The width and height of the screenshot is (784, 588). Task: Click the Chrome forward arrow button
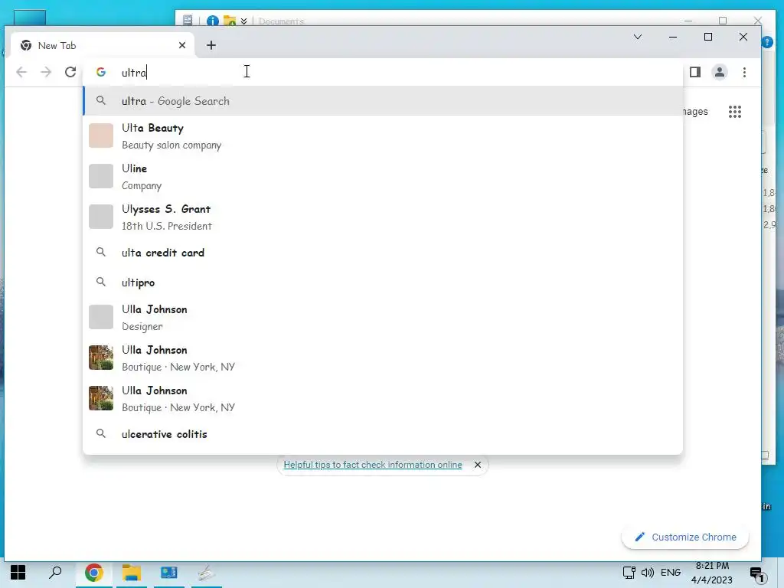point(46,72)
